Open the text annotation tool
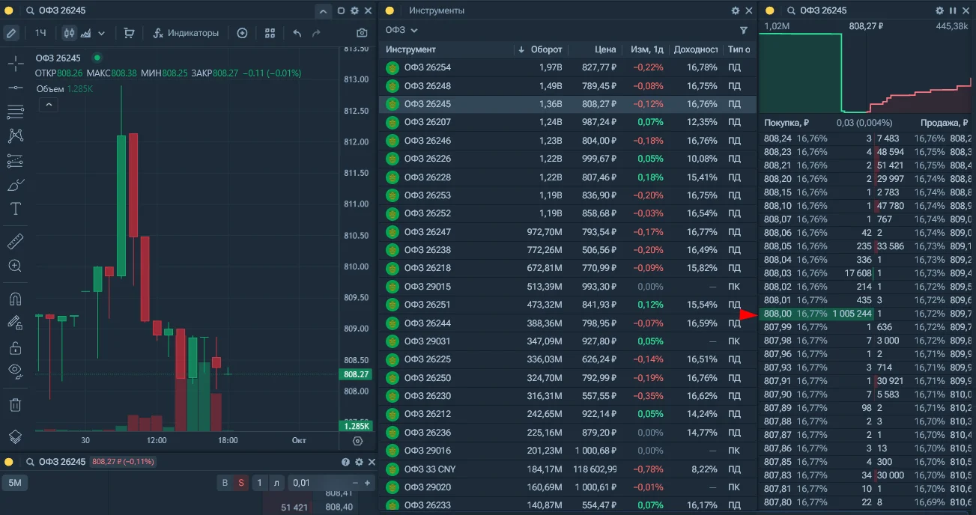 click(x=15, y=209)
